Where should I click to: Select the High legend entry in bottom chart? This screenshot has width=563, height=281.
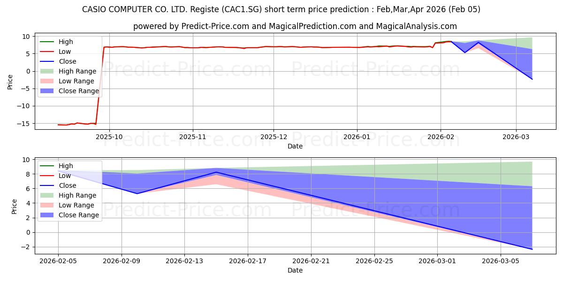coord(66,166)
